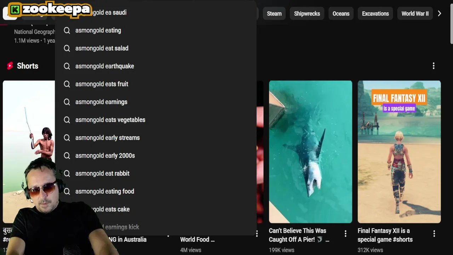The image size is (453, 255).
Task: Open 'Can't Believe This Was Caught' title
Action: [x=299, y=235]
